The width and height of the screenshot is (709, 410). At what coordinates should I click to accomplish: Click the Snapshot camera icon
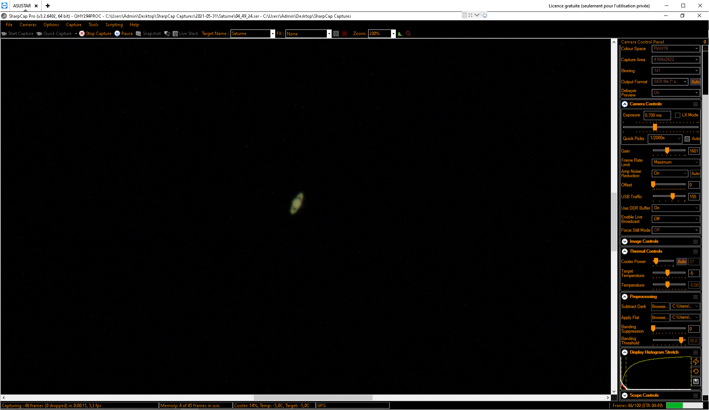point(138,34)
